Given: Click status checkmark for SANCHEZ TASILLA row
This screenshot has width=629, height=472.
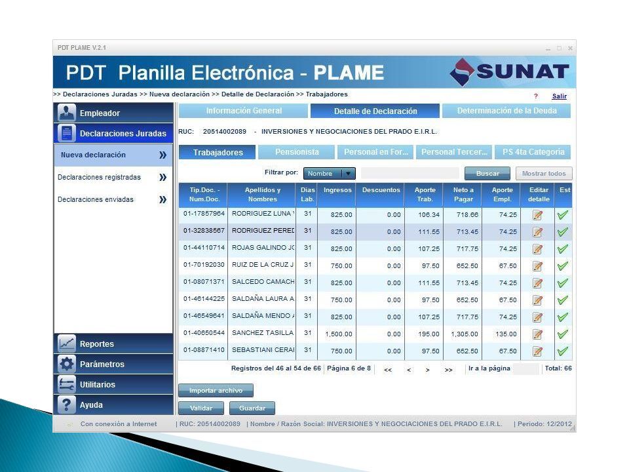Looking at the screenshot, I should pos(563,334).
